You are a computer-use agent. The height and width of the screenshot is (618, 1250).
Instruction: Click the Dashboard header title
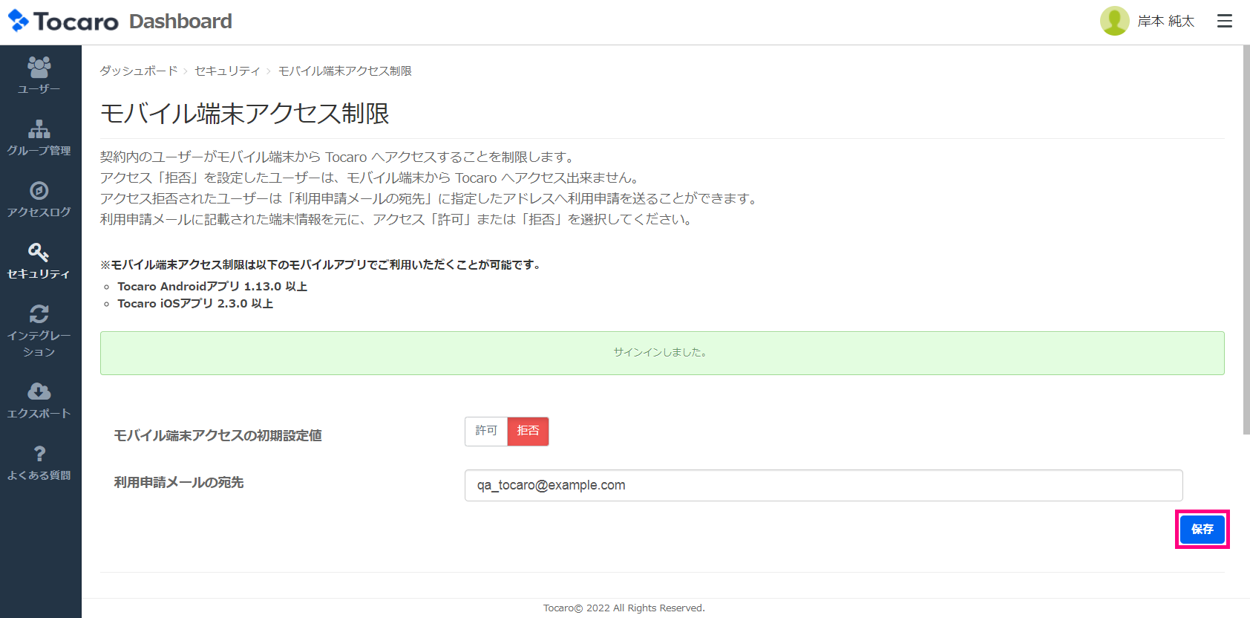click(x=180, y=22)
